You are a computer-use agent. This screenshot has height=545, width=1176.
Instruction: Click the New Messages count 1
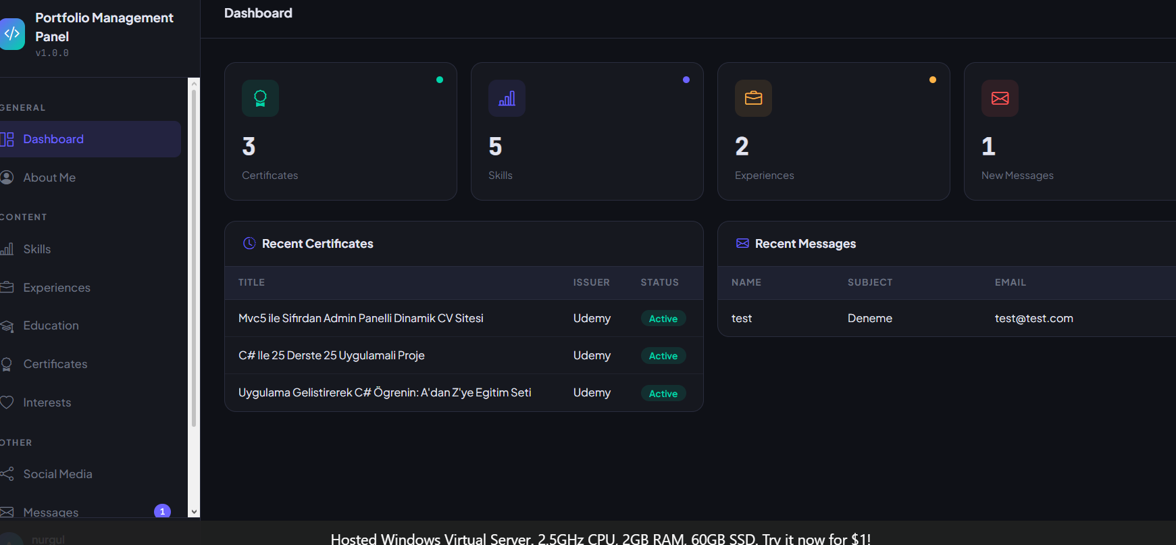[988, 147]
